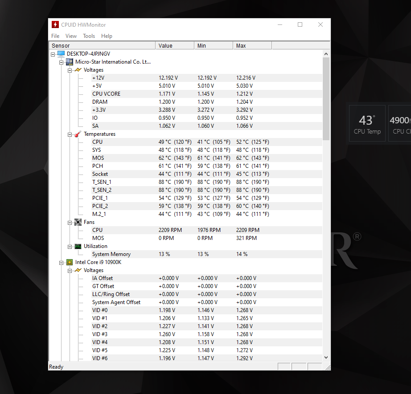411x394 pixels.
Task: Minimize the HWMonitor window
Action: coord(280,24)
